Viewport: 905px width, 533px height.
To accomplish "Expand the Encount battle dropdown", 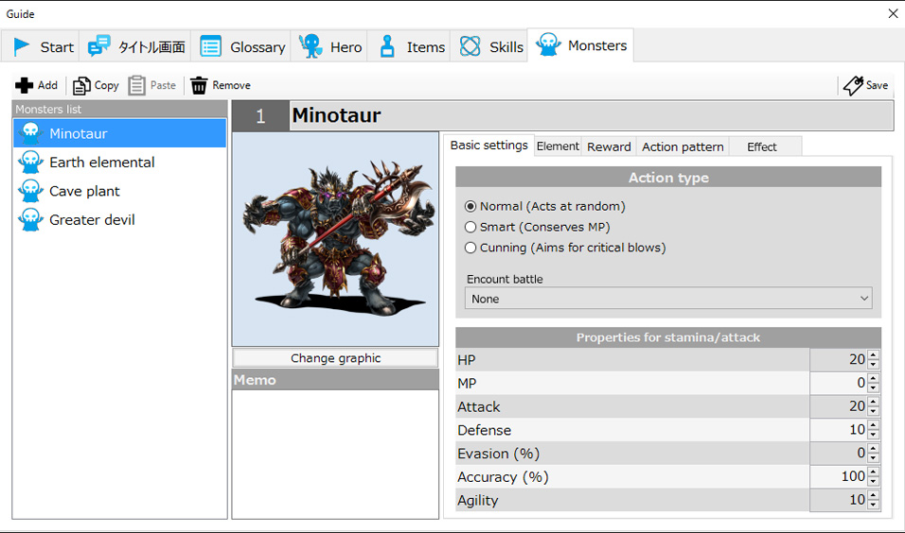I will [x=667, y=299].
